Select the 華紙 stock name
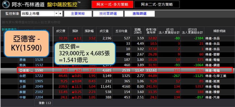The image size is (235, 107). pos(22,81)
